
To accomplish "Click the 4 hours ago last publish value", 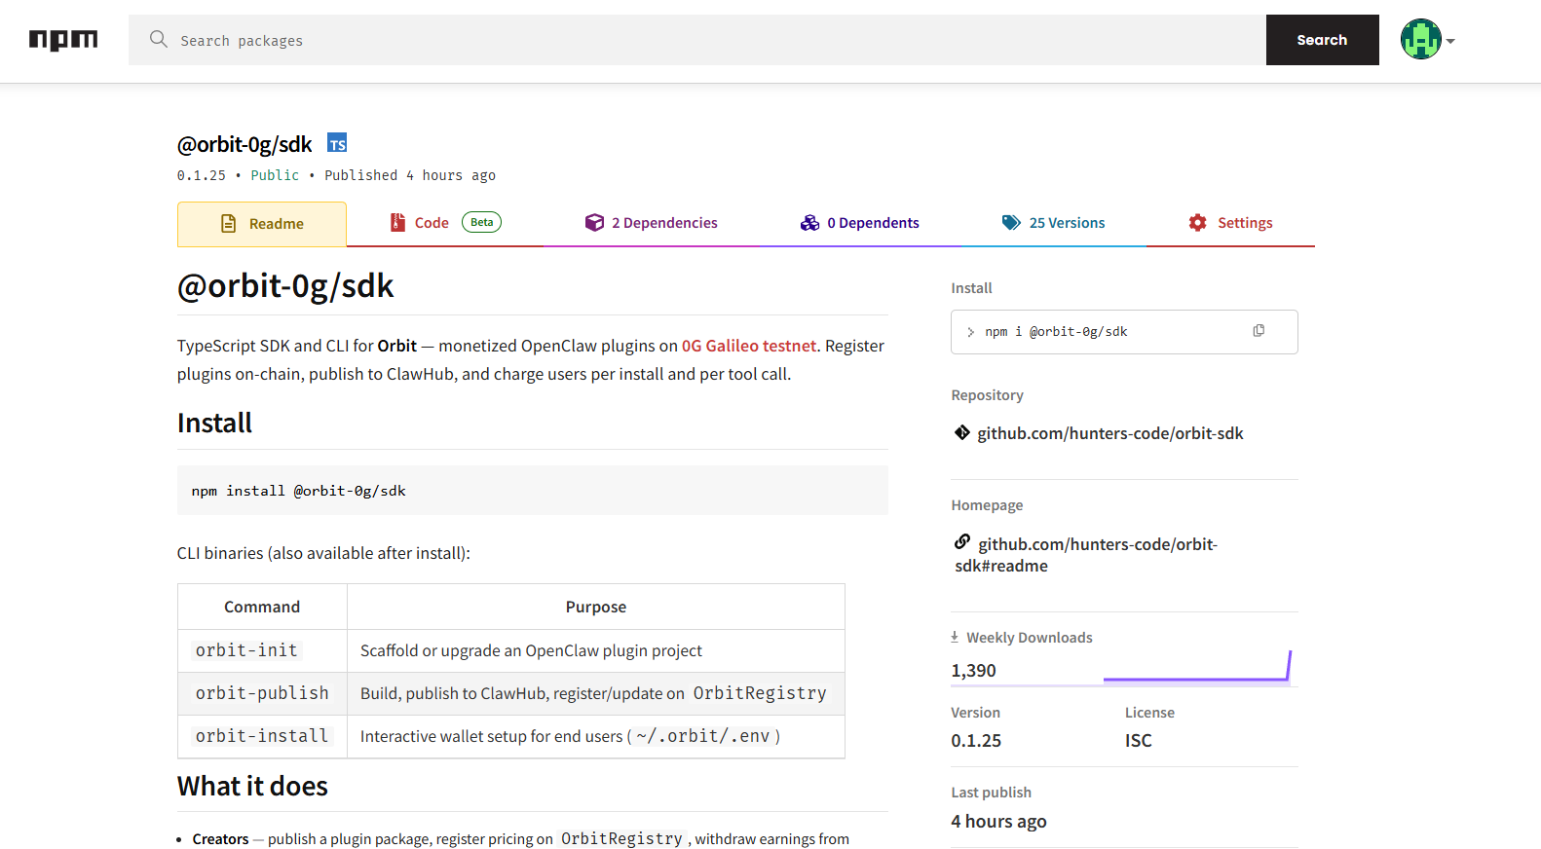I will [x=998, y=822].
